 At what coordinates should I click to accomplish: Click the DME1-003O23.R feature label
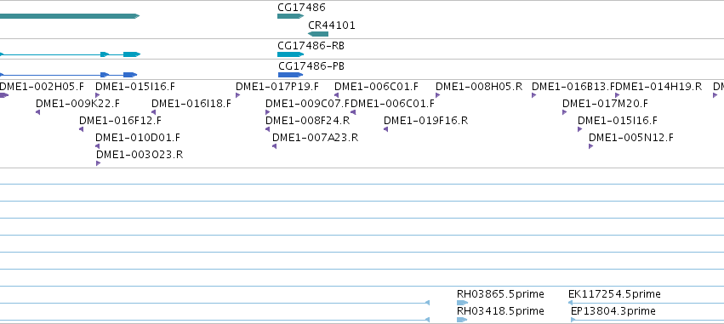(140, 155)
